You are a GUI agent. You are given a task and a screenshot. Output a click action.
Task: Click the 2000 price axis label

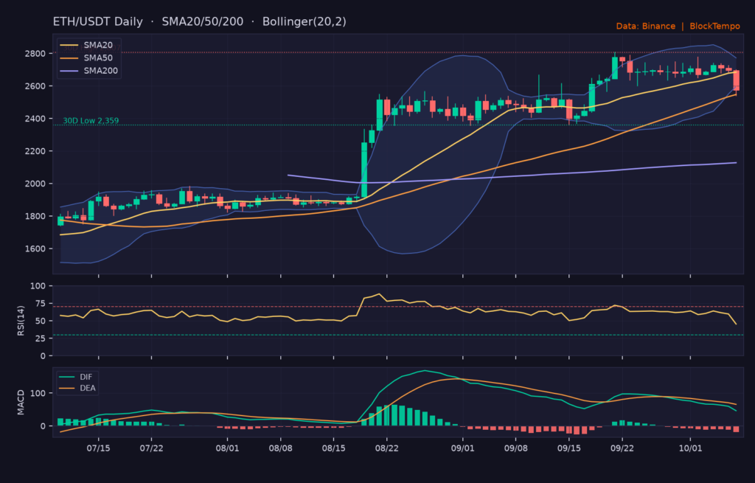35,184
